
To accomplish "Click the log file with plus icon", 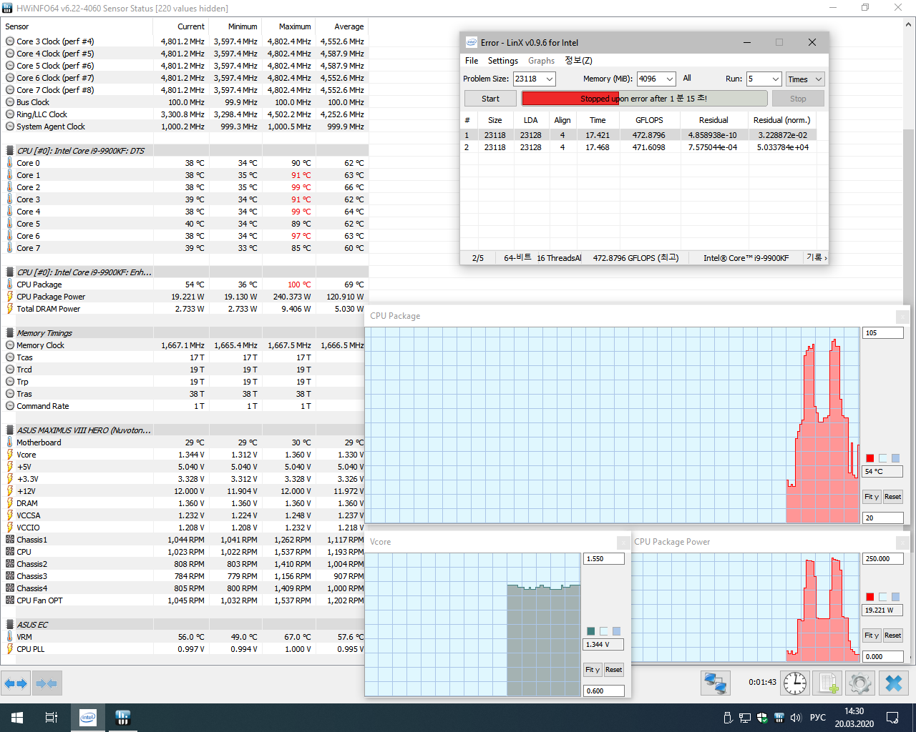I will tap(828, 683).
